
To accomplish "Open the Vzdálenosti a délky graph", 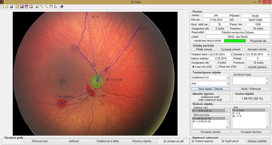I will coord(108,141).
